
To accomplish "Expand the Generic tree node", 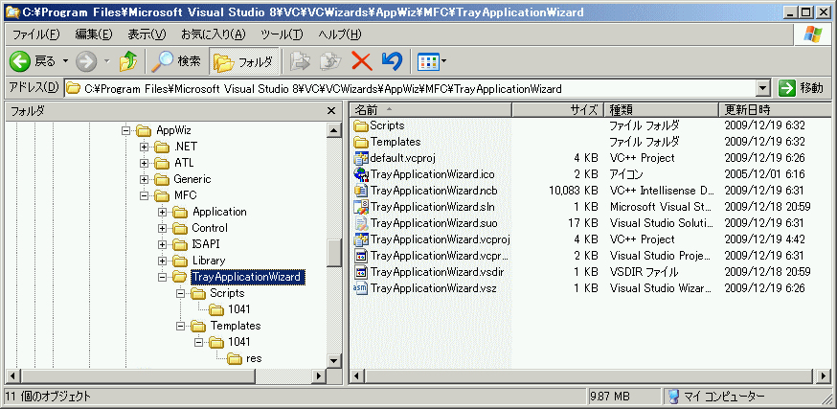I will [x=144, y=179].
